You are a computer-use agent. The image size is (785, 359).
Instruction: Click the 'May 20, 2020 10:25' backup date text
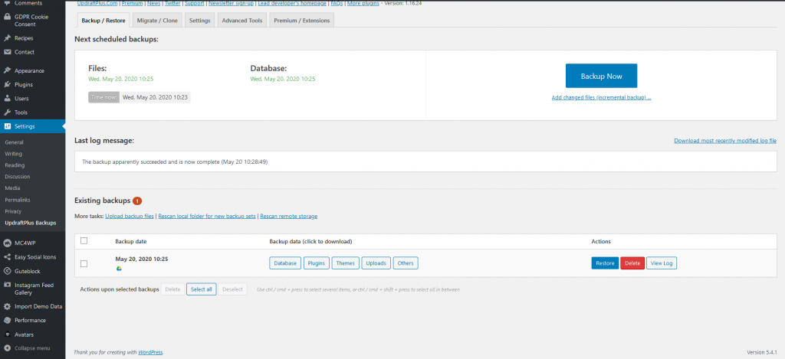coord(142,259)
